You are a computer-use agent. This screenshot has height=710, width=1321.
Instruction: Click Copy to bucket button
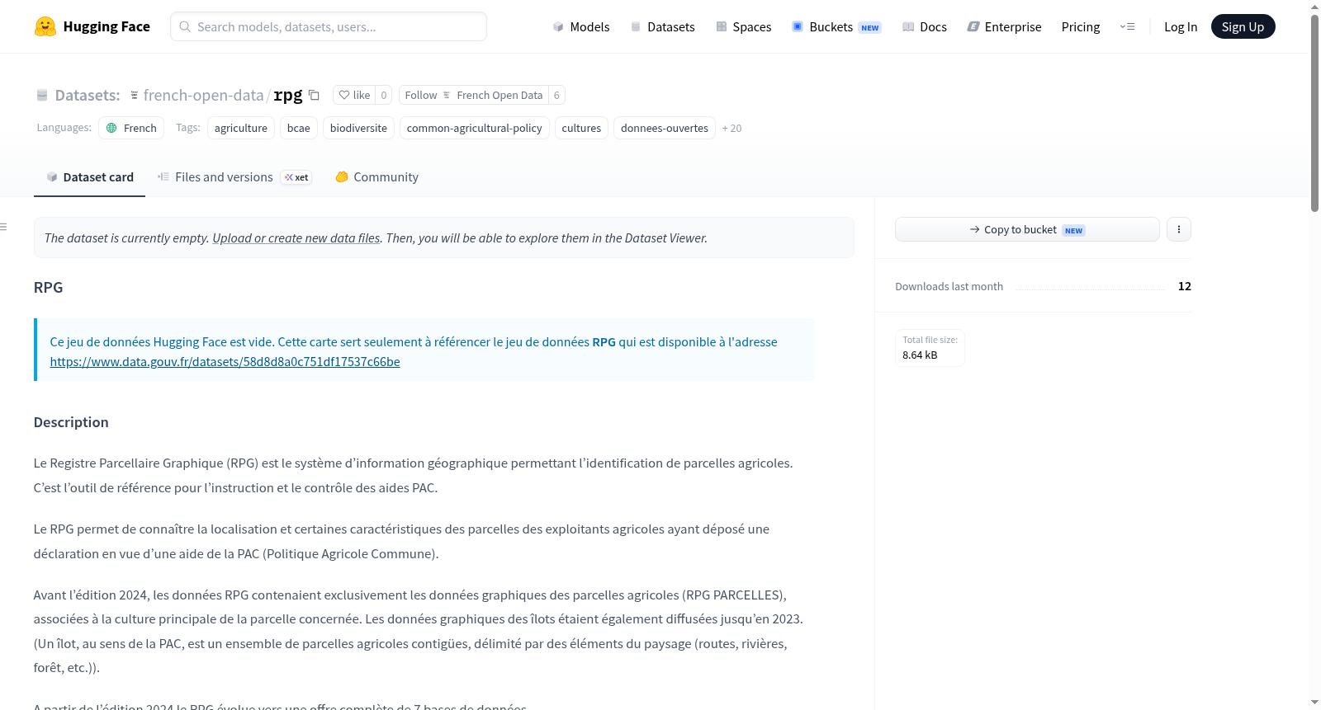point(1027,229)
